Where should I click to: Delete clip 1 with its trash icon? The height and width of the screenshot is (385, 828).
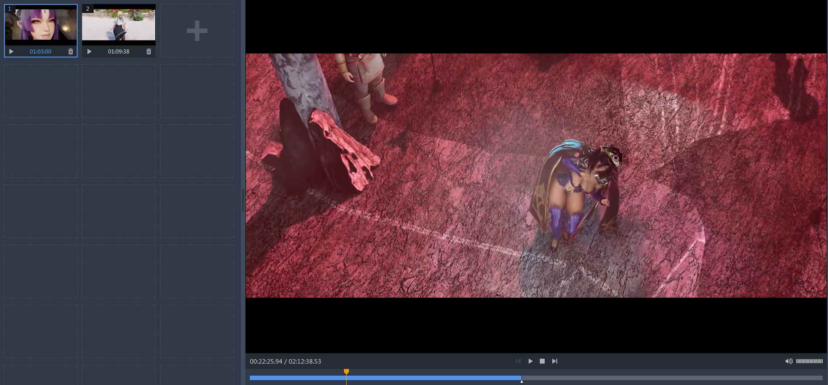(x=70, y=52)
